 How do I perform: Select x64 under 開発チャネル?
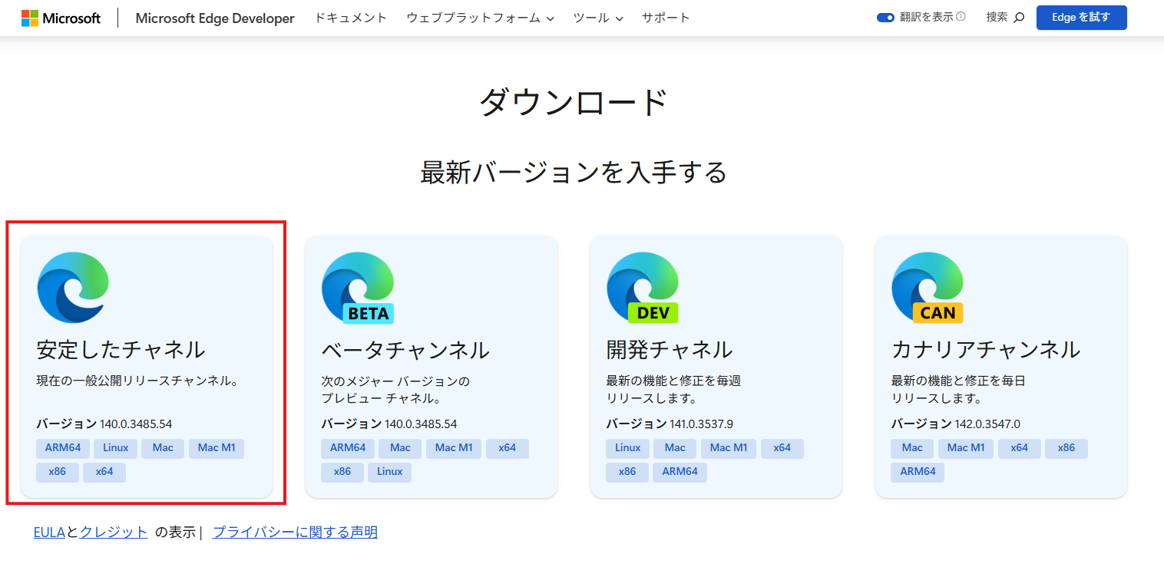pyautogui.click(x=782, y=448)
